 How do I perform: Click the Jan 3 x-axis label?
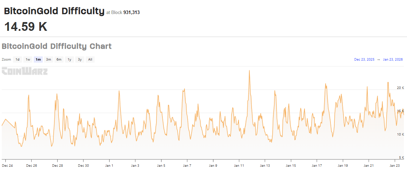coord(135,165)
